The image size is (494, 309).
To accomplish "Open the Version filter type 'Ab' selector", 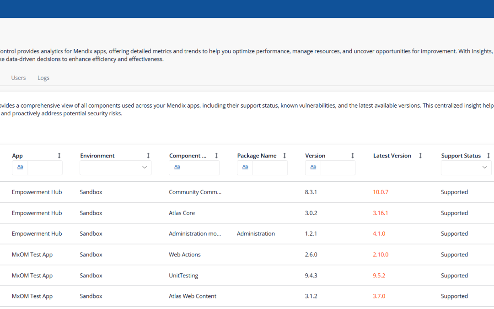I will point(313,167).
